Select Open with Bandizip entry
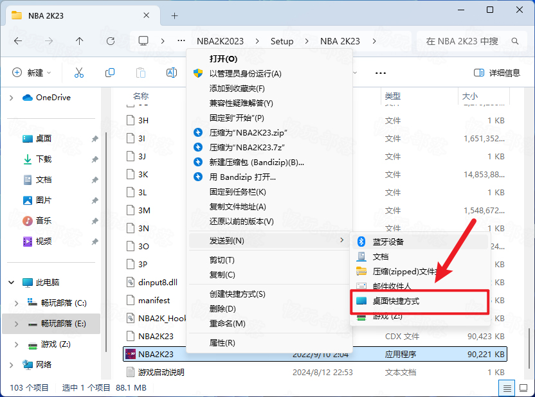 [x=269, y=177]
